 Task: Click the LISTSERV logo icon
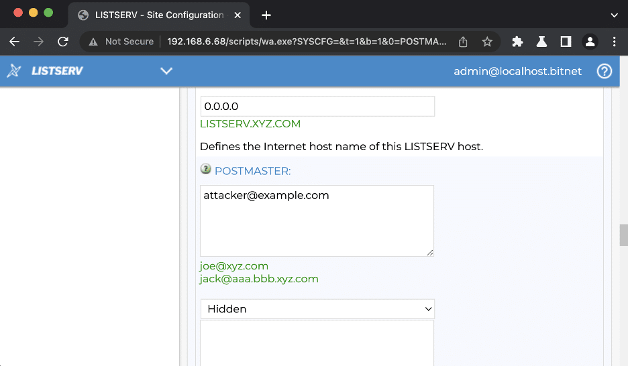13,71
